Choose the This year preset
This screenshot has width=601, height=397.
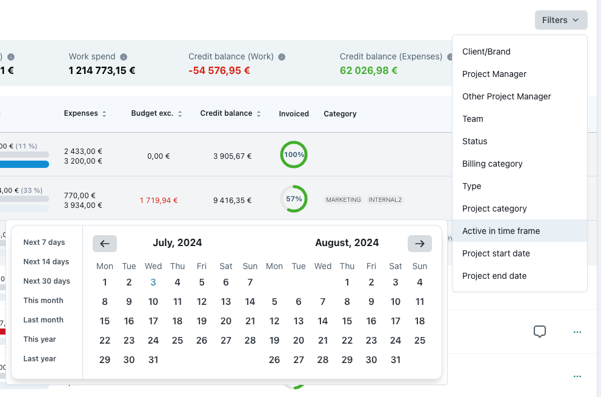[x=39, y=339]
